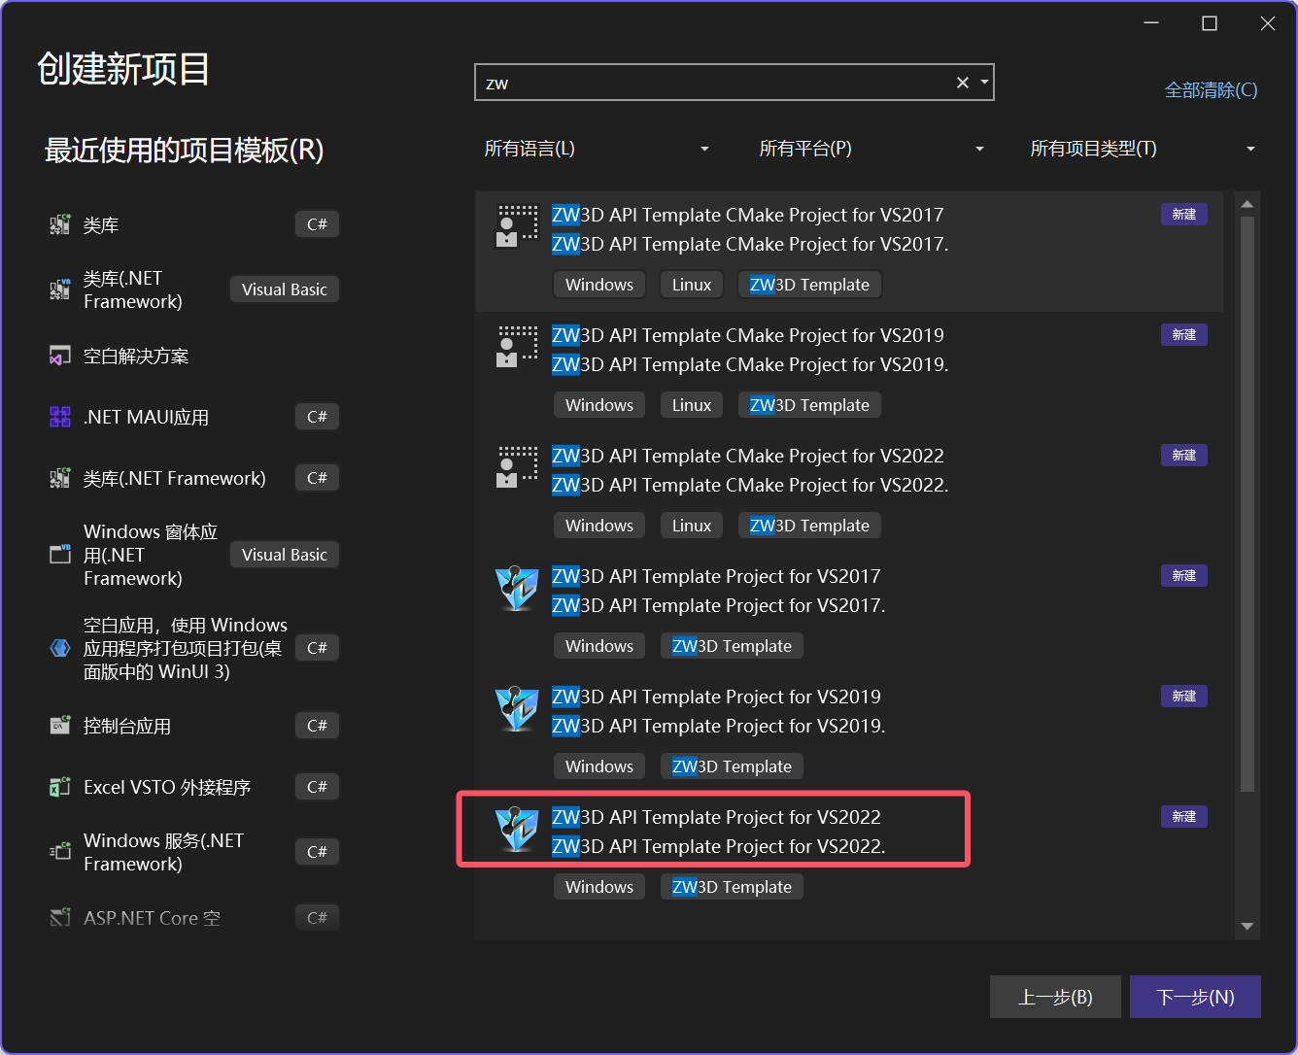Click 新建 badge on CMake VS2017 template

[1184, 215]
